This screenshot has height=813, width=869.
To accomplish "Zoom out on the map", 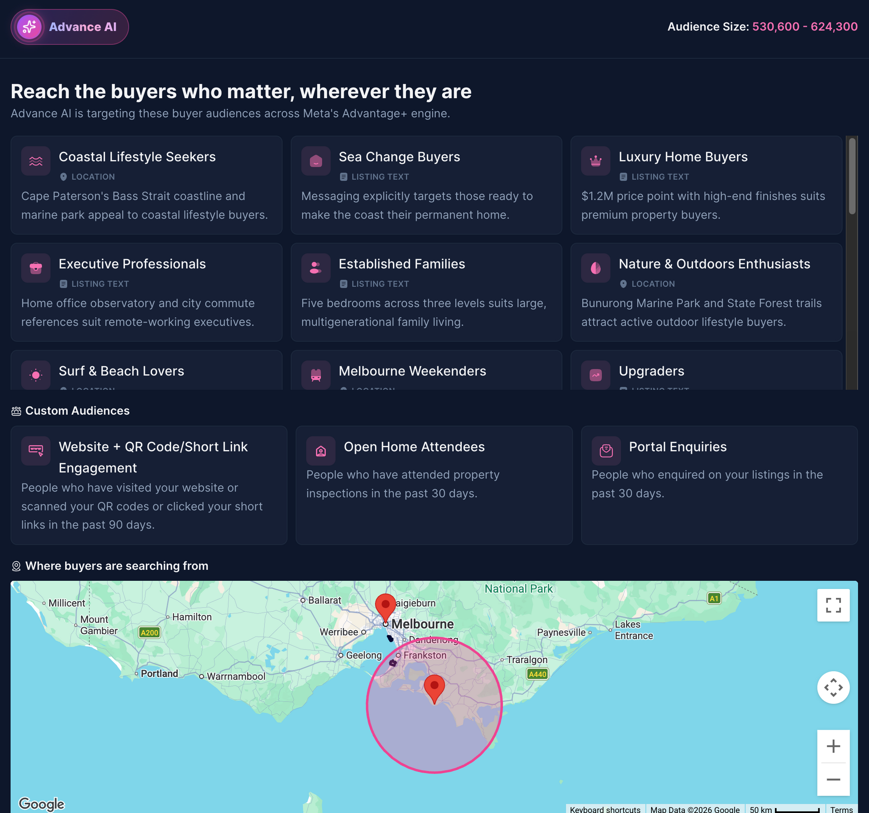I will coord(833,780).
